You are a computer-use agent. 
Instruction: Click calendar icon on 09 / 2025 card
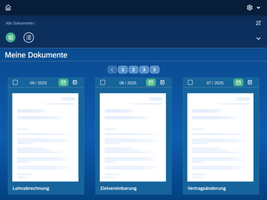[x=75, y=82]
